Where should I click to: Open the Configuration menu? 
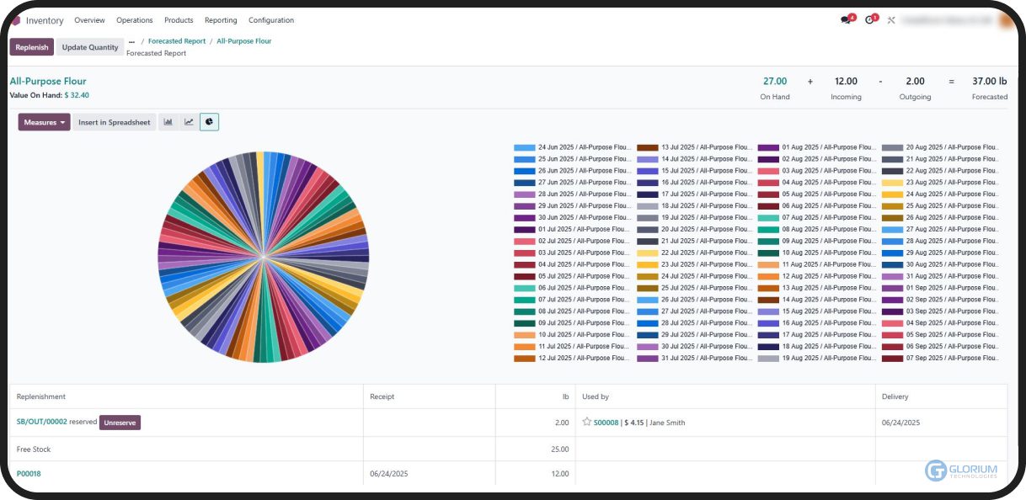click(x=271, y=20)
